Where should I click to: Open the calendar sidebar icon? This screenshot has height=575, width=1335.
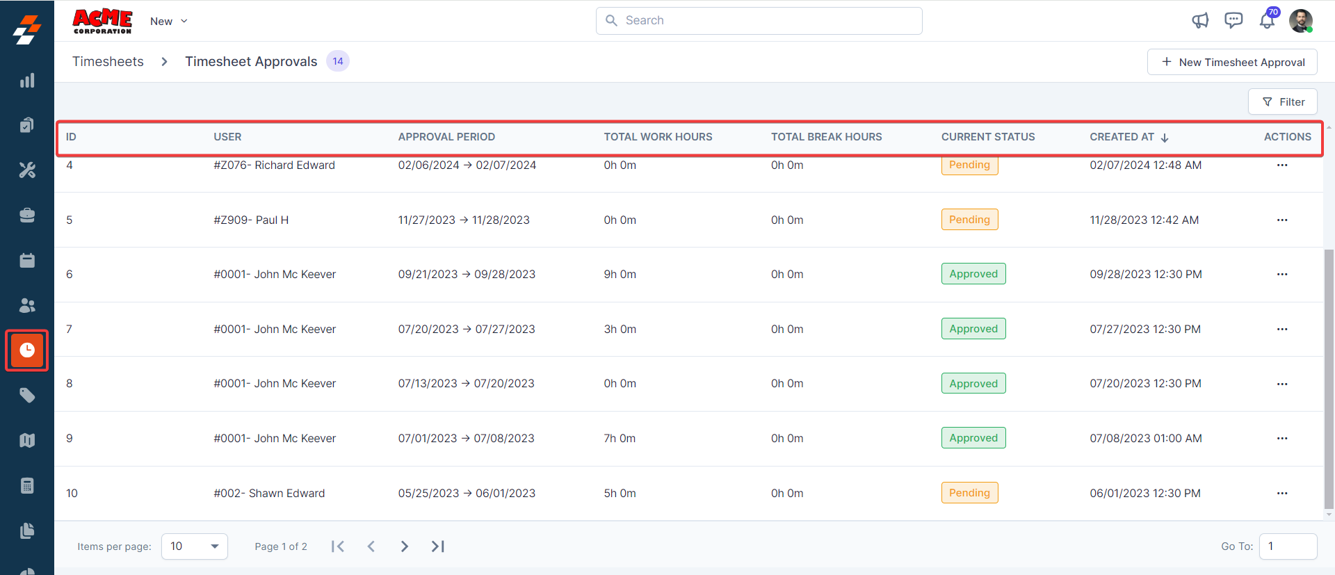point(27,261)
